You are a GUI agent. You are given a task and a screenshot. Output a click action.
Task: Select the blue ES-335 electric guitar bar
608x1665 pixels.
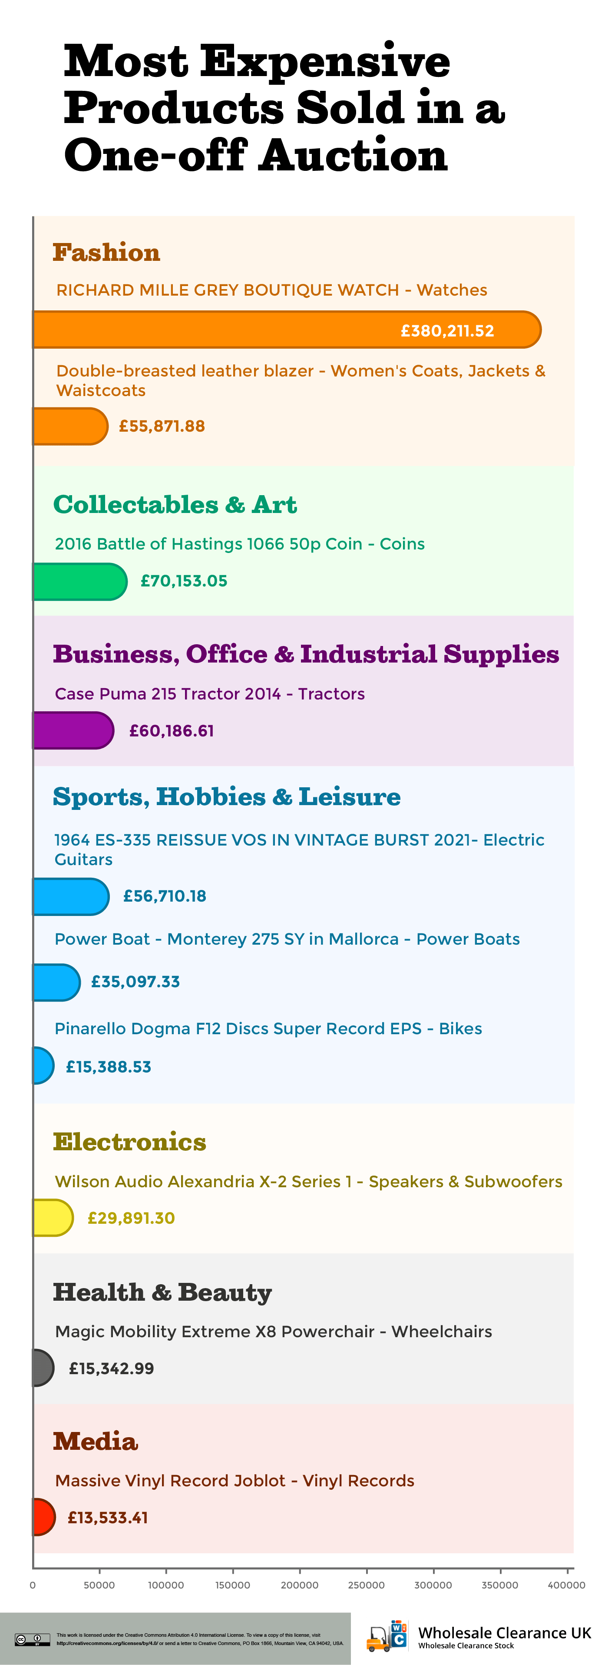tap(71, 896)
